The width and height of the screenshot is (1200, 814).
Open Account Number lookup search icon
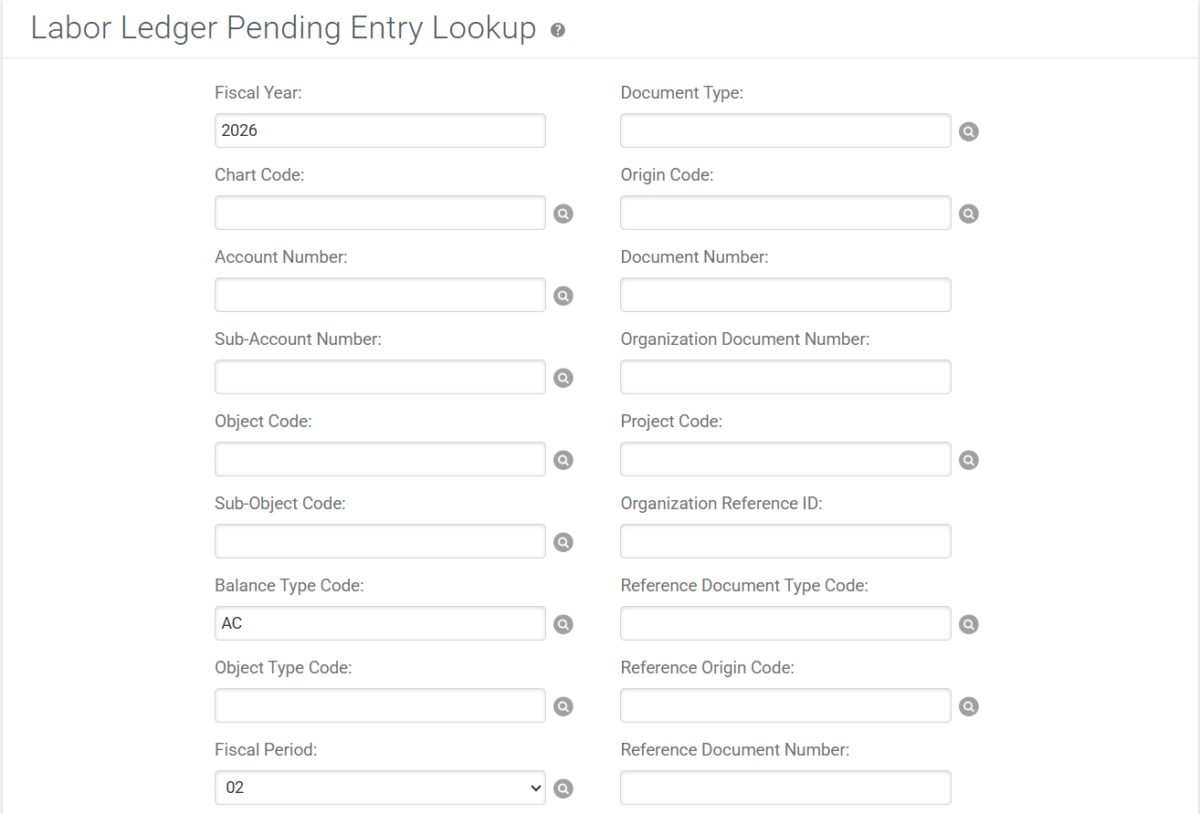pos(563,296)
